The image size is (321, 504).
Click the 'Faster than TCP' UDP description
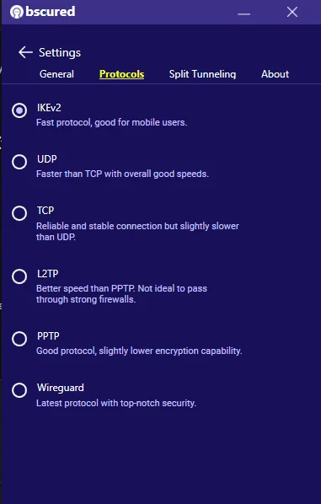click(x=122, y=174)
